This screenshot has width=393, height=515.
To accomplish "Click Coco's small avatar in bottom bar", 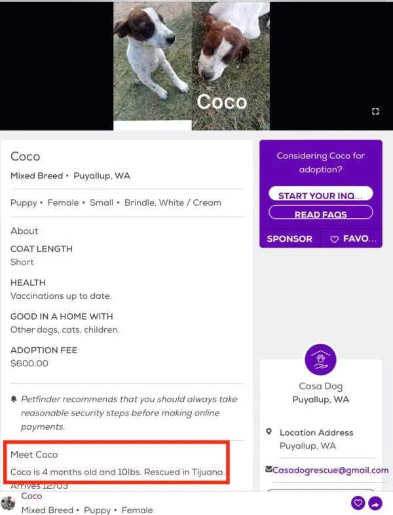I will 9,503.
